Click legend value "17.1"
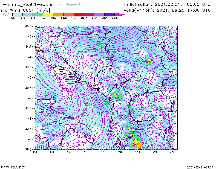 click(74, 18)
